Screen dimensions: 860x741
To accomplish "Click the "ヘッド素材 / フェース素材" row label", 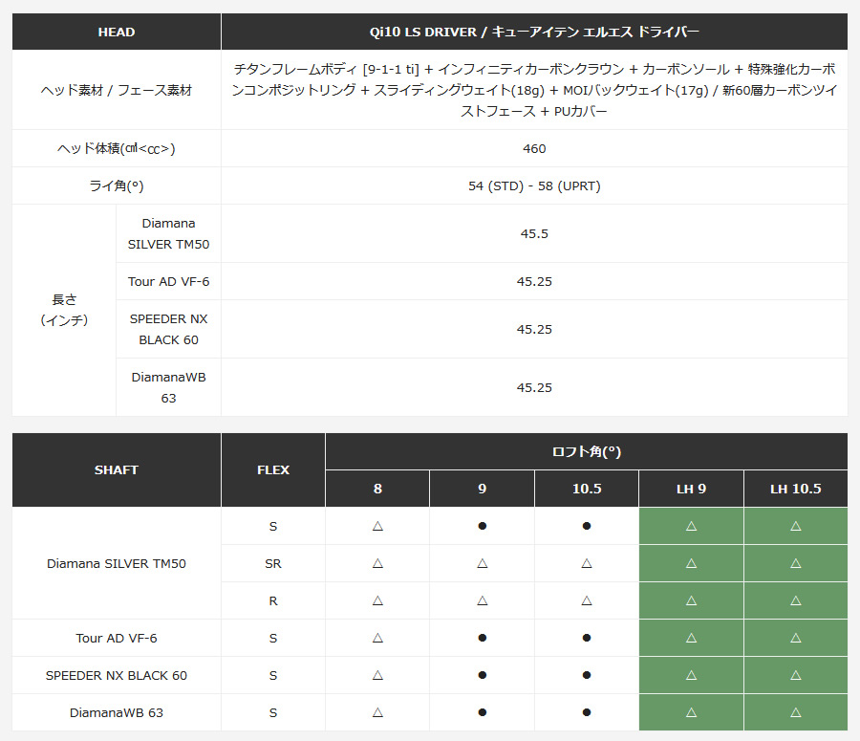I will pyautogui.click(x=117, y=90).
